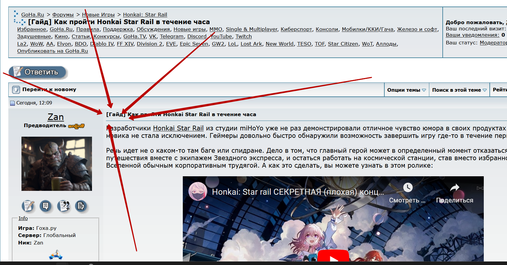Viewport: 507px width, 265px height.
Task: Click Опубликовать на GoHa.Ru link
Action: [53, 51]
